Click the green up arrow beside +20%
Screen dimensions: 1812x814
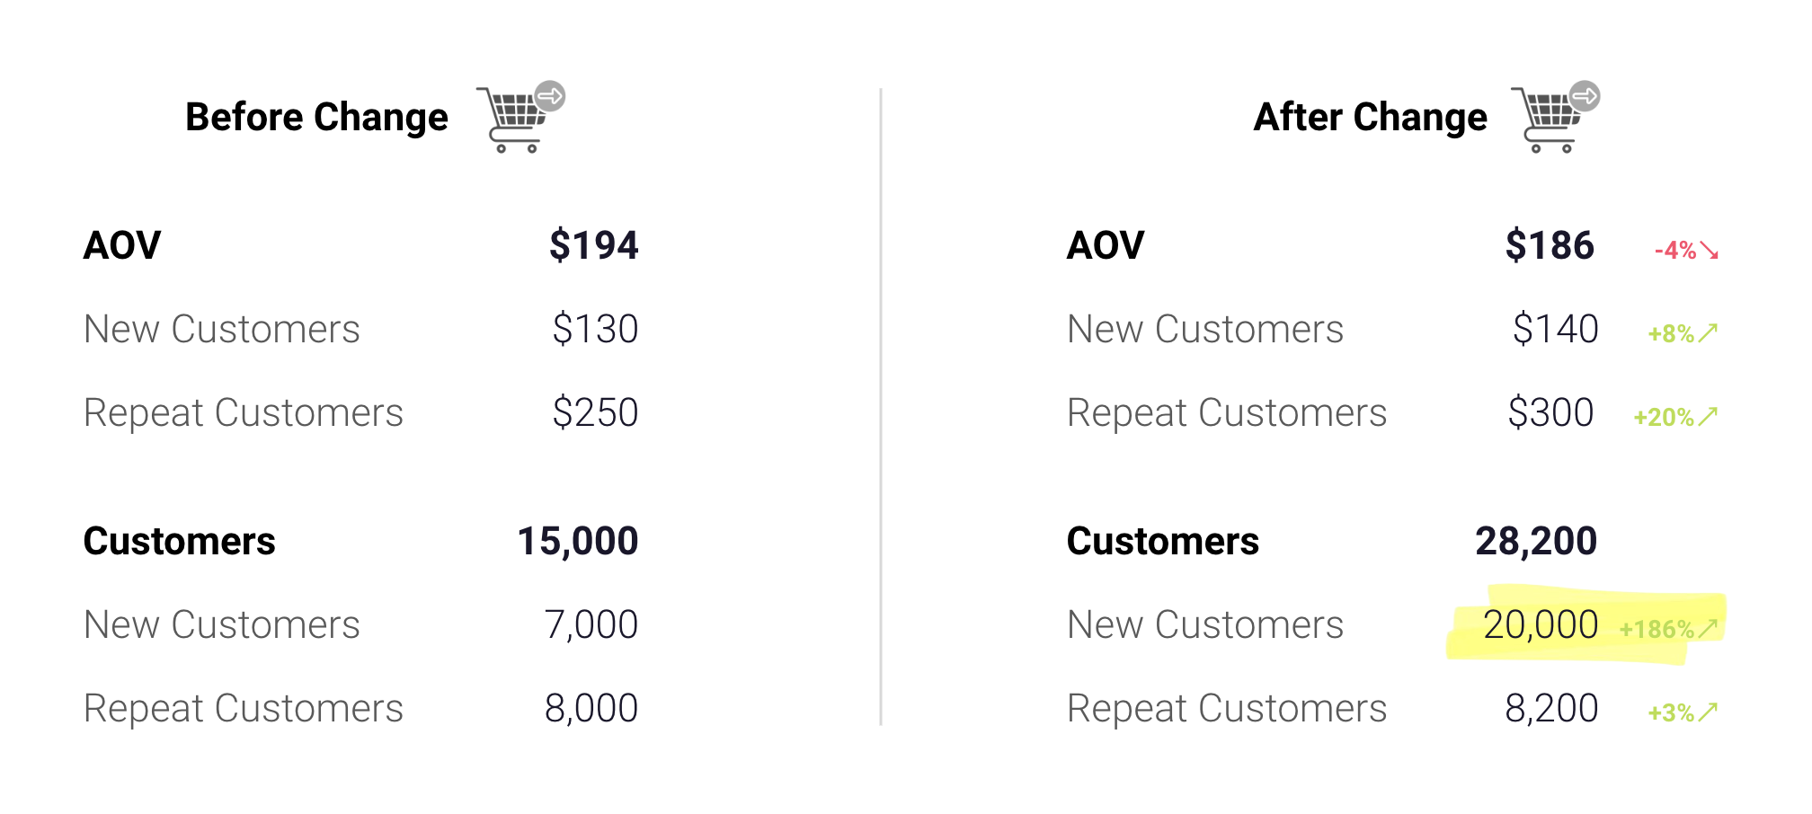pos(1708,417)
